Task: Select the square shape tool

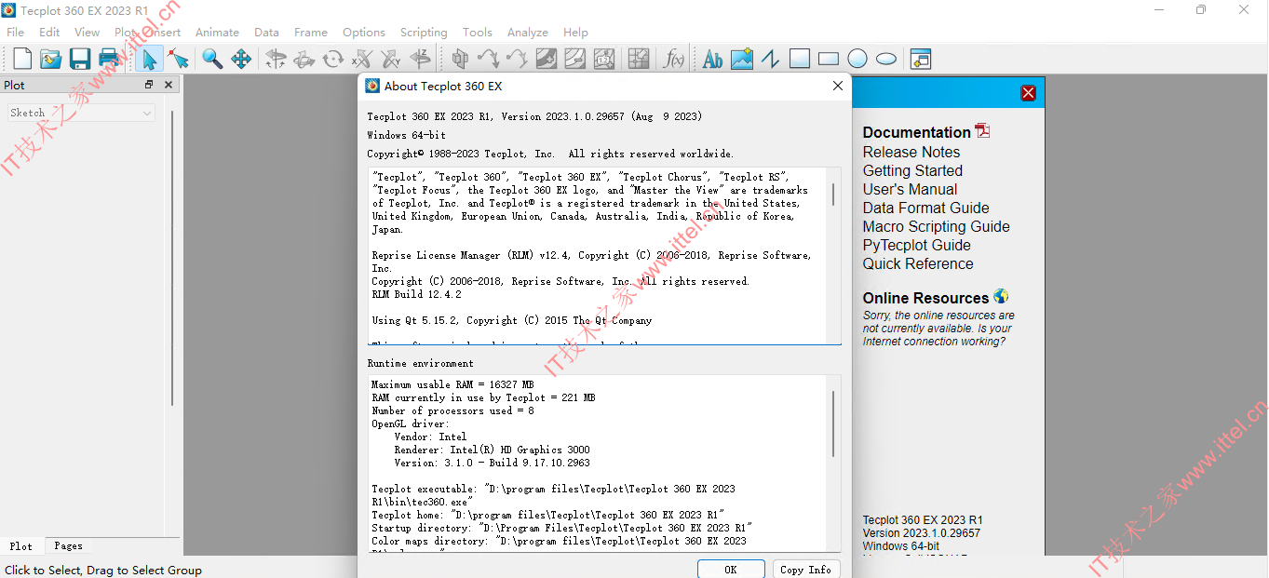Action: (x=800, y=59)
